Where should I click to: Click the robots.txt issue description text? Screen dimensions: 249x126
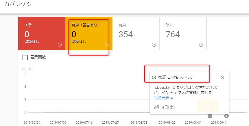[x=186, y=90]
